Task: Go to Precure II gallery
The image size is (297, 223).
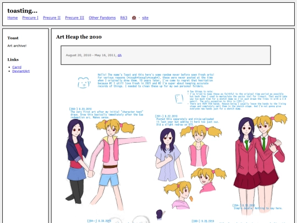Action: click(52, 18)
